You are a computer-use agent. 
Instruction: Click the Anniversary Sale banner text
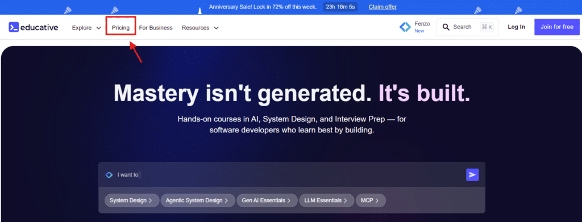click(263, 7)
